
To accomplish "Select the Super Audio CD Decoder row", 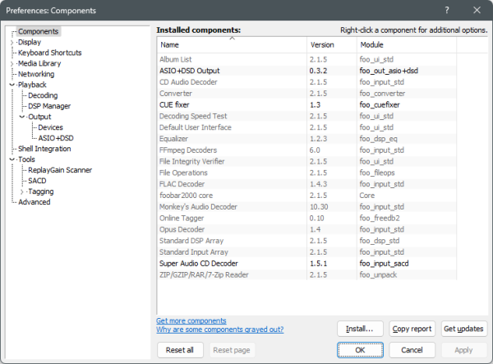I will (x=306, y=264).
